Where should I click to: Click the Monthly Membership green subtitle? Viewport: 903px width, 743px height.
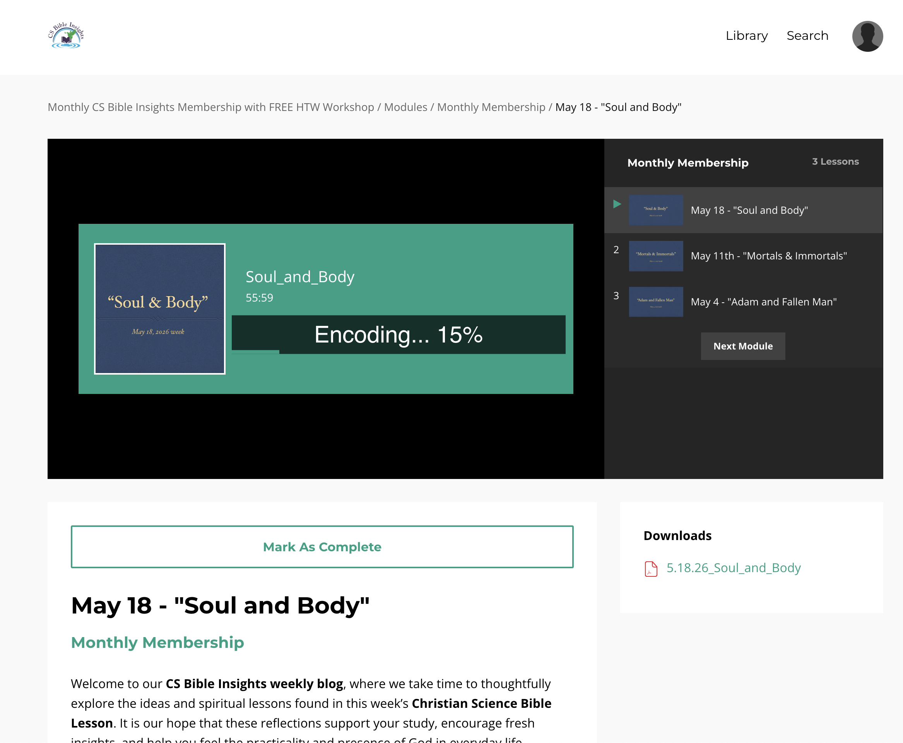pyautogui.click(x=157, y=642)
